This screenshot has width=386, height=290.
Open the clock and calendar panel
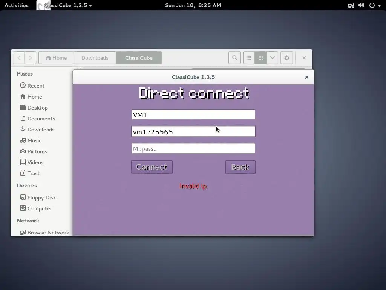coord(193,5)
